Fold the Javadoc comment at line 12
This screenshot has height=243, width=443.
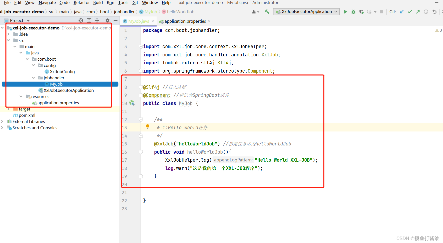tap(141, 120)
